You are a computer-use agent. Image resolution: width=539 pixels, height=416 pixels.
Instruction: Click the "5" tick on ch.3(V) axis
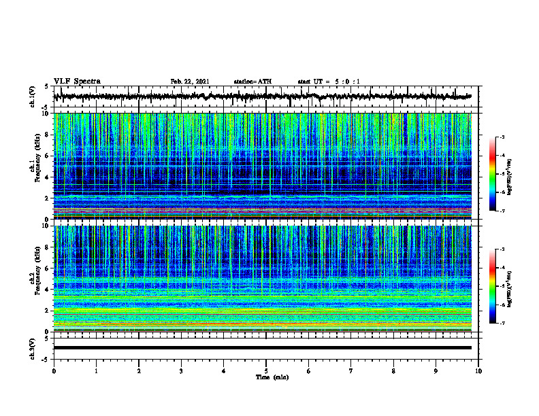[46, 339]
